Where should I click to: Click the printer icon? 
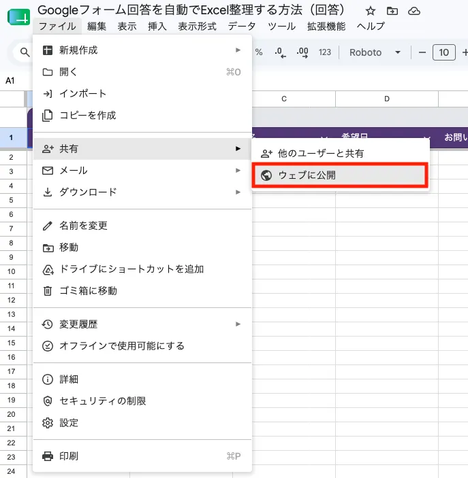pyautogui.click(x=48, y=456)
